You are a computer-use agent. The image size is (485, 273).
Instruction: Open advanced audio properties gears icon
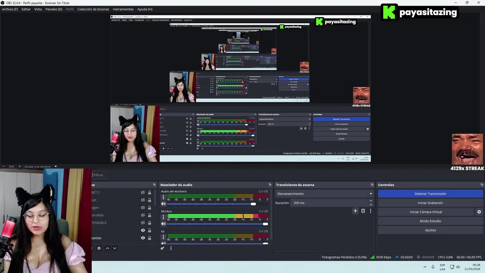click(163, 248)
